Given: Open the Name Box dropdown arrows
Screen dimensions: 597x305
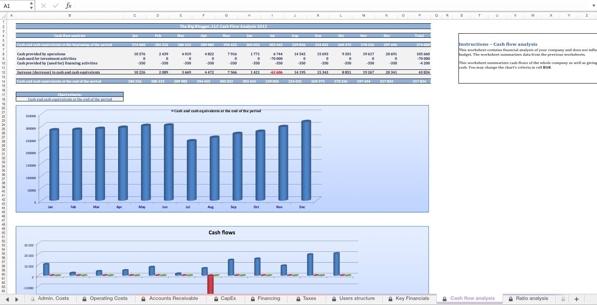Looking at the screenshot, I should pos(32,6).
